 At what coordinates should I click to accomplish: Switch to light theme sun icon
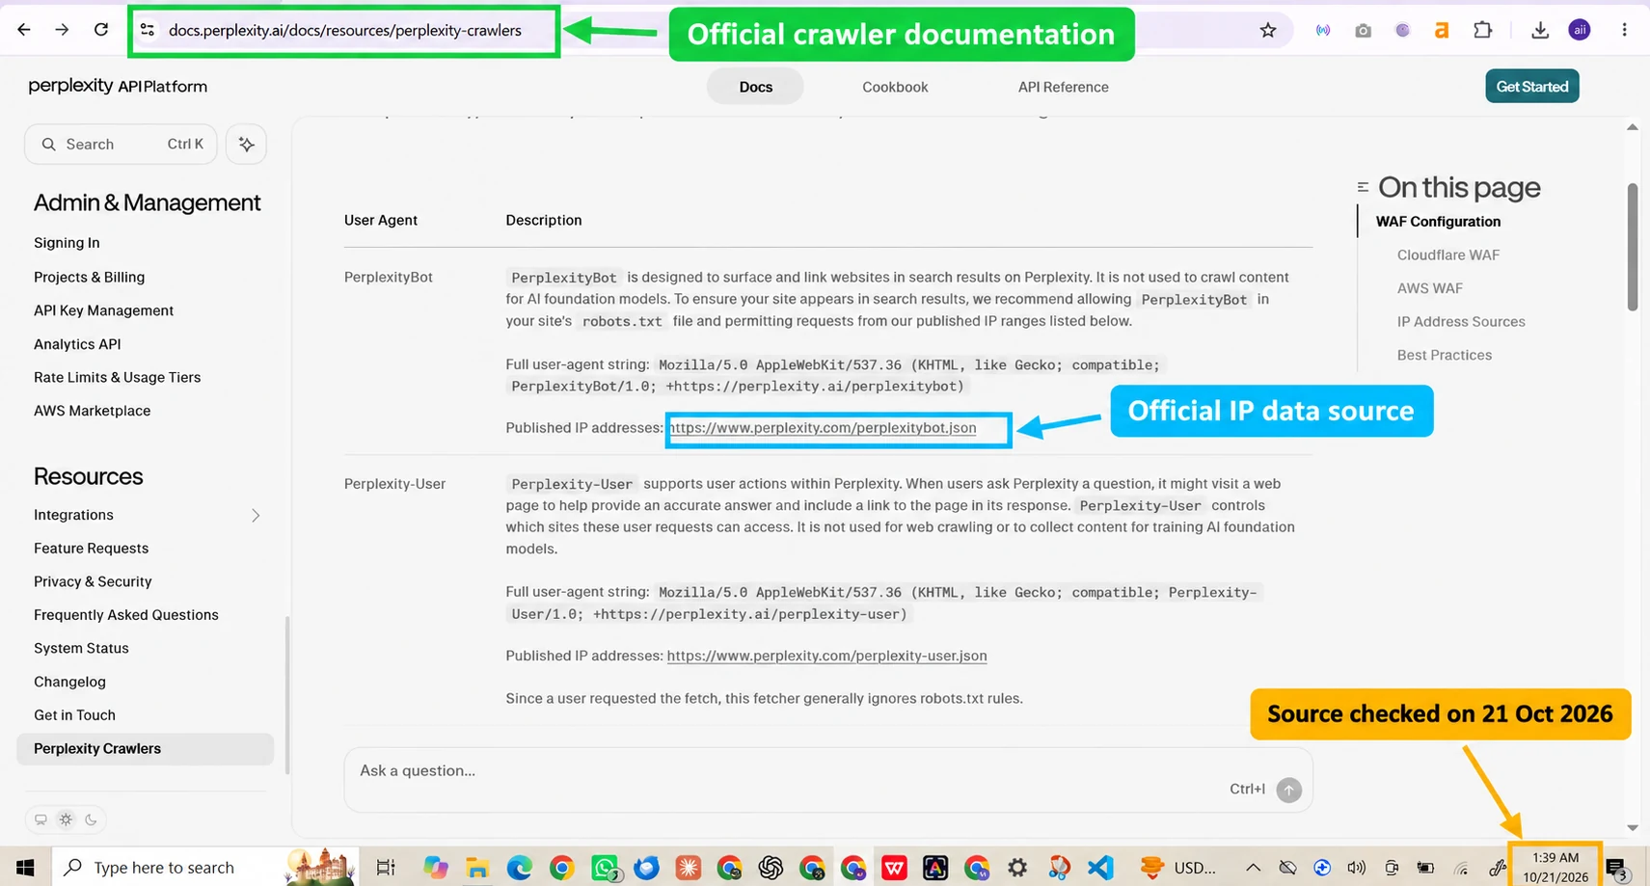pos(66,819)
